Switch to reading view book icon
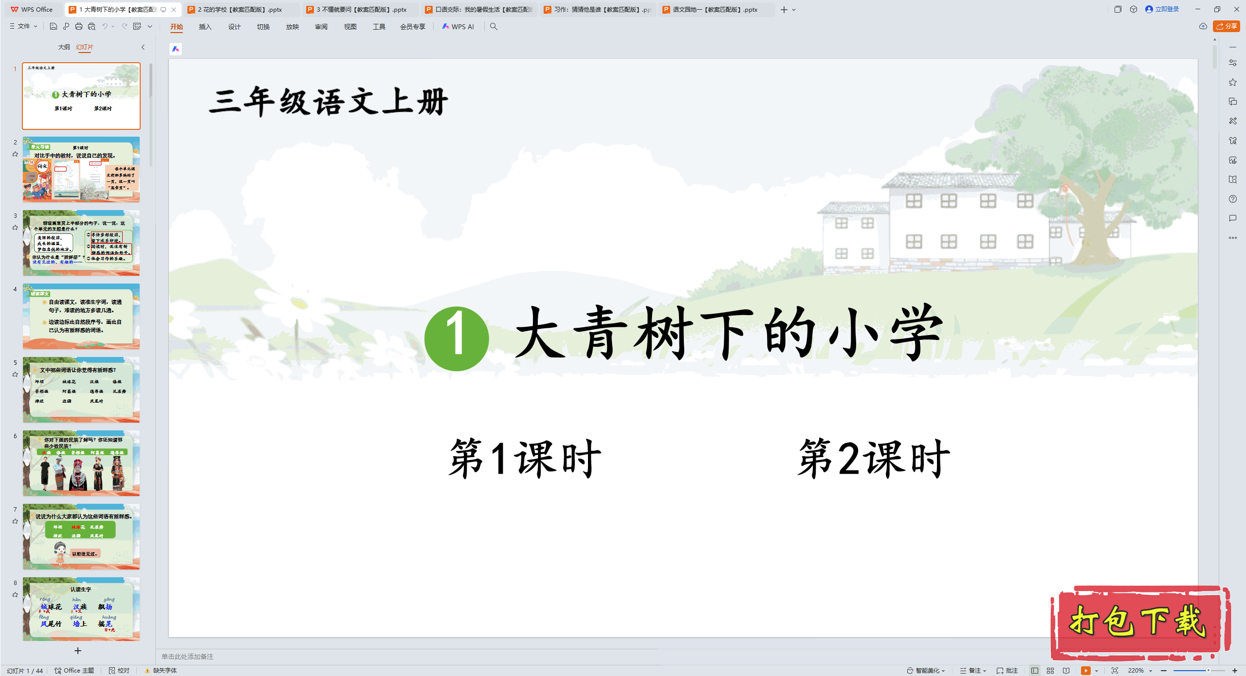Viewport: 1246px width, 676px height. 1066,670
